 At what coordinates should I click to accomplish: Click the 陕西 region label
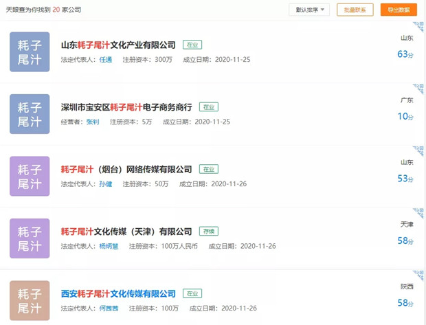pyautogui.click(x=407, y=287)
